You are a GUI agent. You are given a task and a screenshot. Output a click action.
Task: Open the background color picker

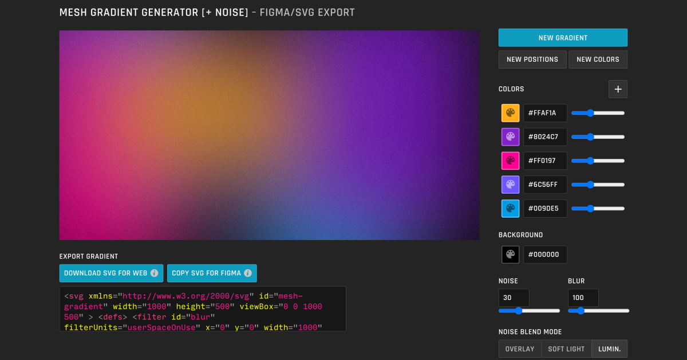(510, 254)
